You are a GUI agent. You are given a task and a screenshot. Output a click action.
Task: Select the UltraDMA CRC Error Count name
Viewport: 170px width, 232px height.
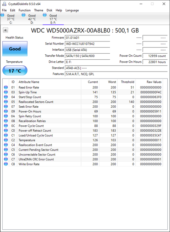tap(36, 159)
